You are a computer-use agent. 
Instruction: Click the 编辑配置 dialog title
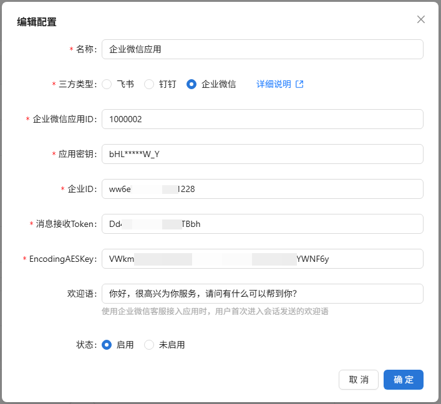37,22
